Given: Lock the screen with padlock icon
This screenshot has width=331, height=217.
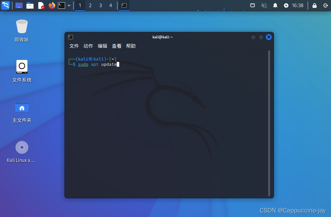Looking at the screenshot, I should tap(315, 5).
